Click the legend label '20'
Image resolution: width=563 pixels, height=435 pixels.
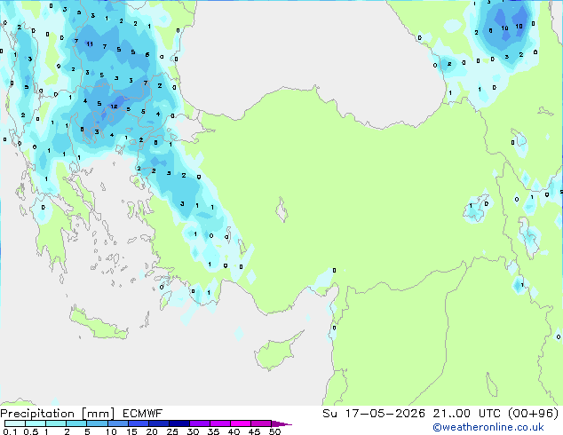pyautogui.click(x=152, y=431)
